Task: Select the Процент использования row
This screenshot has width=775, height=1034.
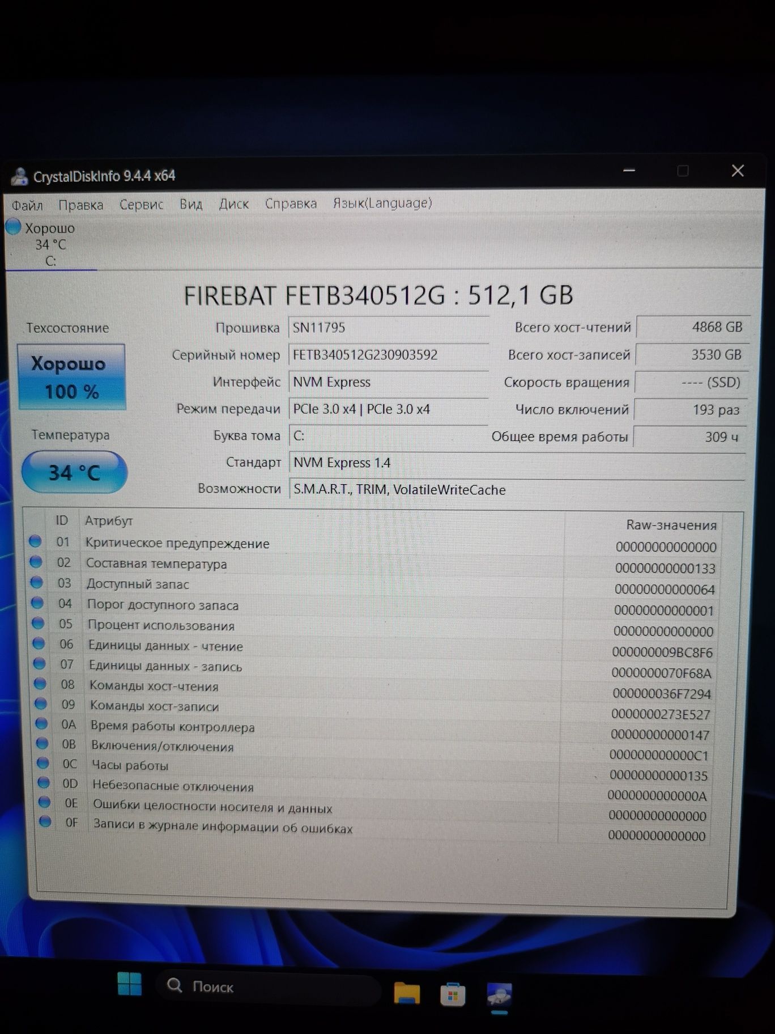Action: [374, 627]
